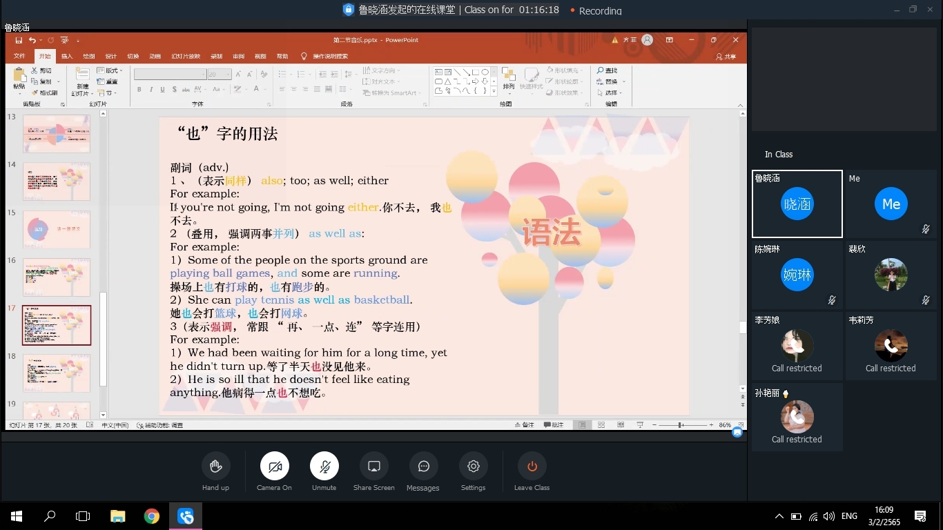
Task: Select 鲁晓涵 participant tile
Action: (797, 204)
